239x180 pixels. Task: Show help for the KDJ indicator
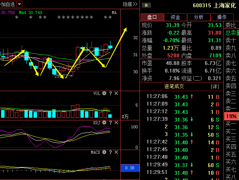pyautogui.click(x=111, y=123)
